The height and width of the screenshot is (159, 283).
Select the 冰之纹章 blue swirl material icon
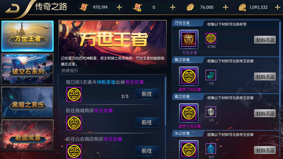pyautogui.click(x=211, y=148)
